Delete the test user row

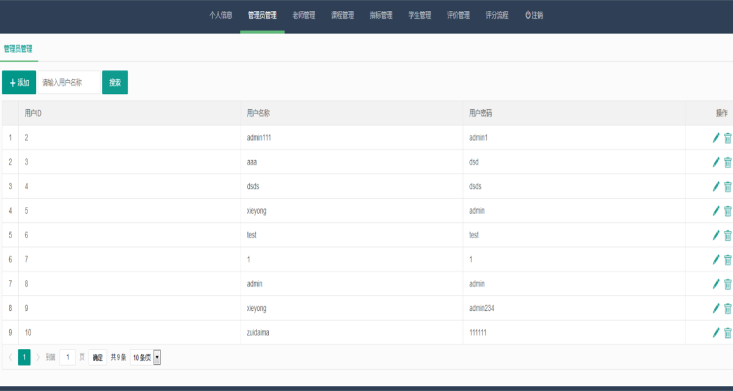[x=728, y=235]
